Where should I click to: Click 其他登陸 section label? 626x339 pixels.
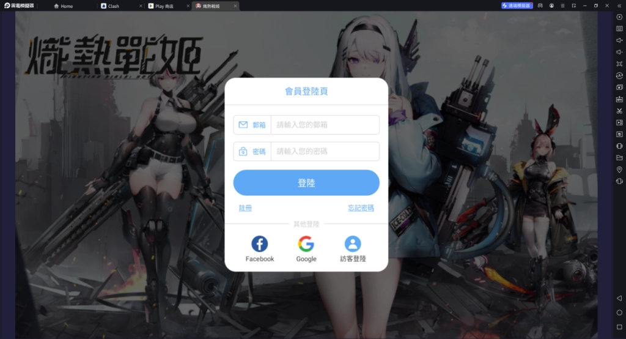306,224
